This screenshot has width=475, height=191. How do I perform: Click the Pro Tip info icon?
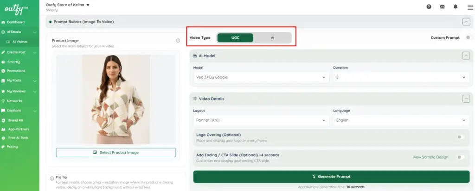click(52, 179)
